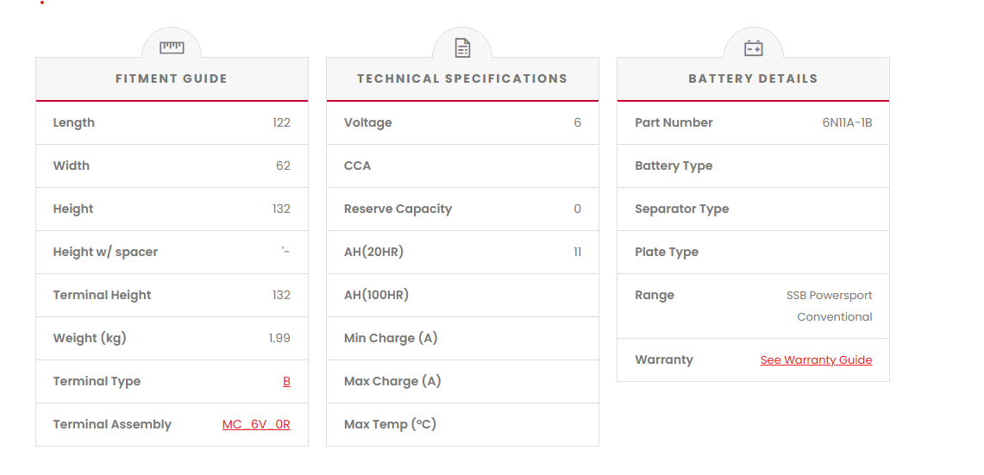The image size is (984, 475).
Task: Click the Length row label
Action: point(74,122)
